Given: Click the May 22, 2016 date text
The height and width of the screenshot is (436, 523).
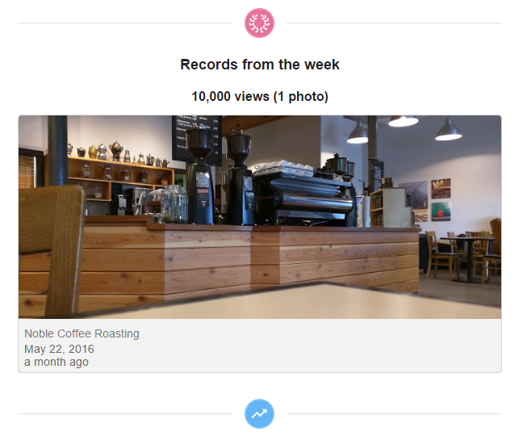Looking at the screenshot, I should tap(59, 349).
